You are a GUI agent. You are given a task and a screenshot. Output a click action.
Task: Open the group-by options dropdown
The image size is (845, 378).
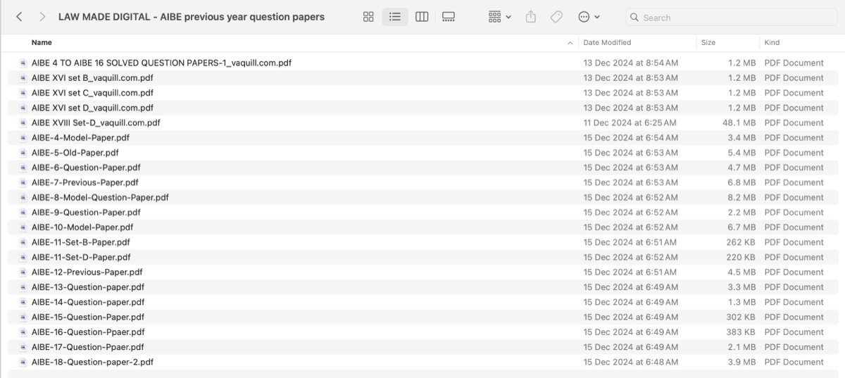499,17
